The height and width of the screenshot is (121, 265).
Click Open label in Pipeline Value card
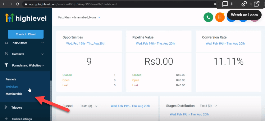pyautogui.click(x=136, y=80)
